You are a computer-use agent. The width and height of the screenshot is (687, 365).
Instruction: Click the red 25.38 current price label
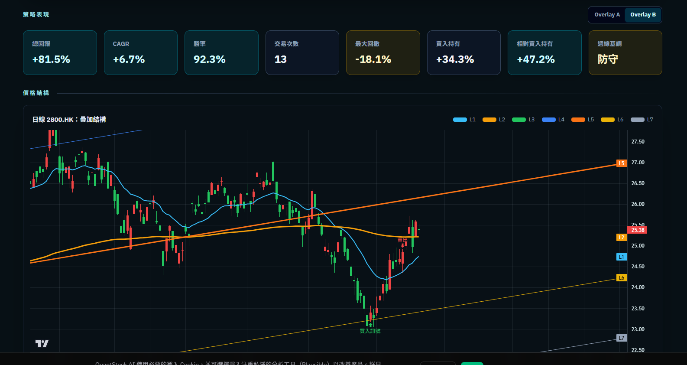[x=637, y=230]
